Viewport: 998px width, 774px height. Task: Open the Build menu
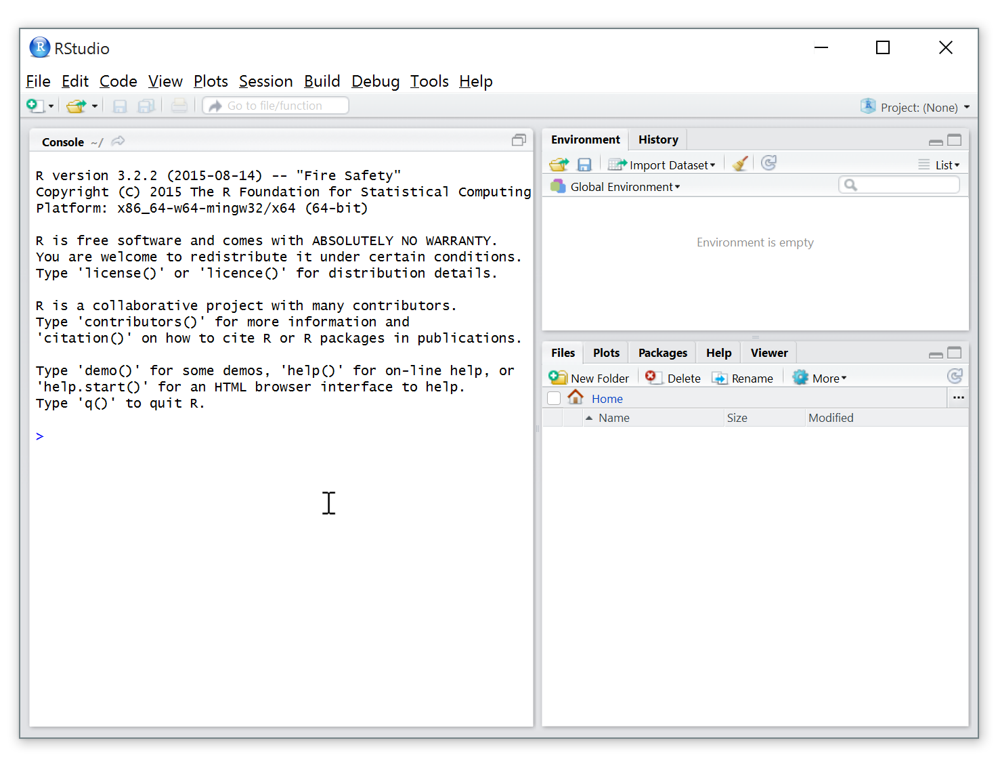[322, 81]
